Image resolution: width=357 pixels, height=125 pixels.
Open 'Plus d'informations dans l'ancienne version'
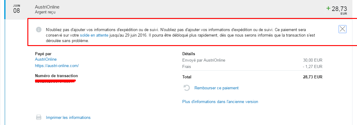(x=220, y=102)
